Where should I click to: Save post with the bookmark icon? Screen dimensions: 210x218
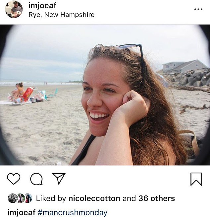point(196,179)
